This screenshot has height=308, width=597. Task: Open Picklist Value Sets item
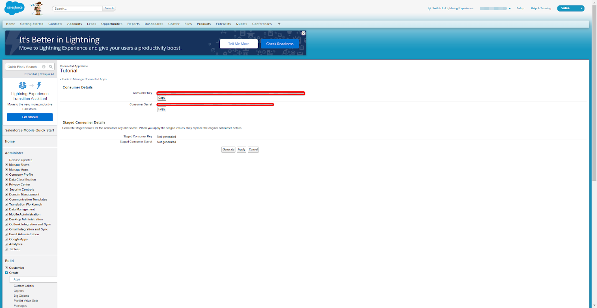(x=26, y=301)
